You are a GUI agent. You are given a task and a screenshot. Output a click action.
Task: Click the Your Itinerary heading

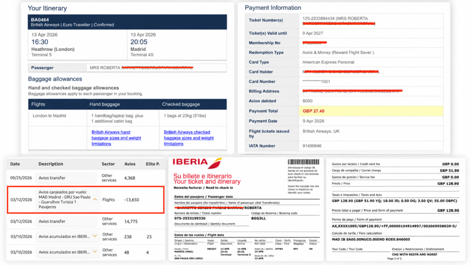click(x=47, y=8)
